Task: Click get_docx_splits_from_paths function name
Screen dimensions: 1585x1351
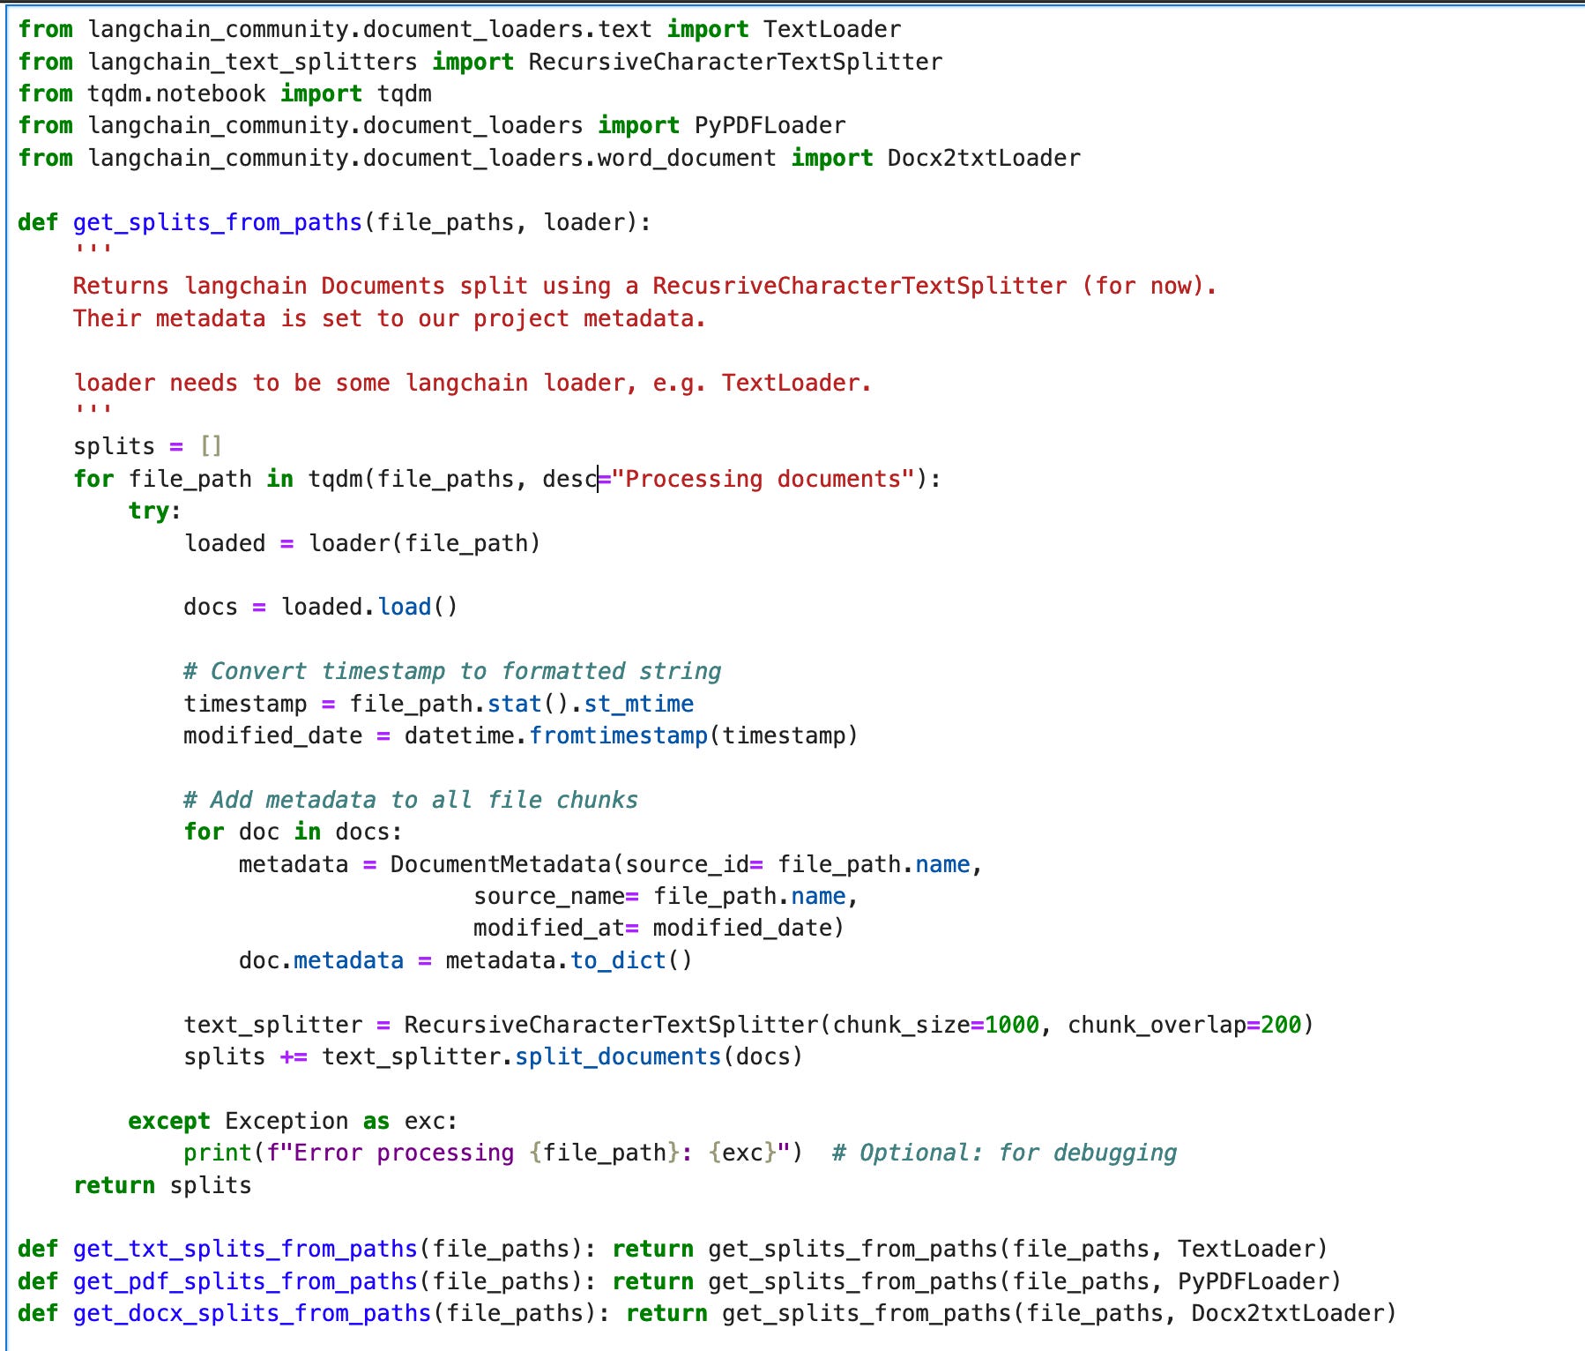Action: click(252, 1313)
